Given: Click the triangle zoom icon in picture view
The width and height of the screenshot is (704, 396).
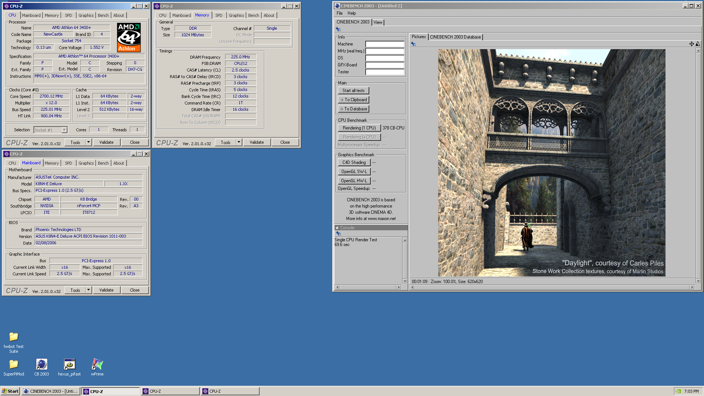Looking at the screenshot, I should pos(698,44).
